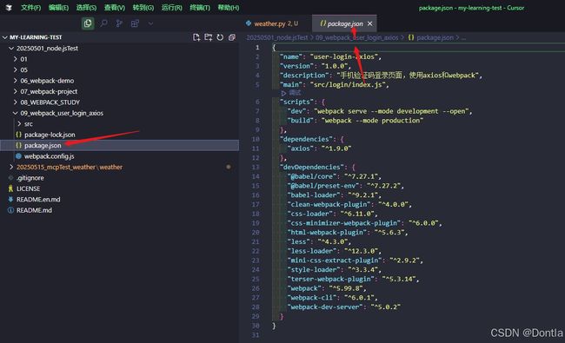The width and height of the screenshot is (565, 343).
Task: Refresh the explorer file tree
Action: [220, 37]
